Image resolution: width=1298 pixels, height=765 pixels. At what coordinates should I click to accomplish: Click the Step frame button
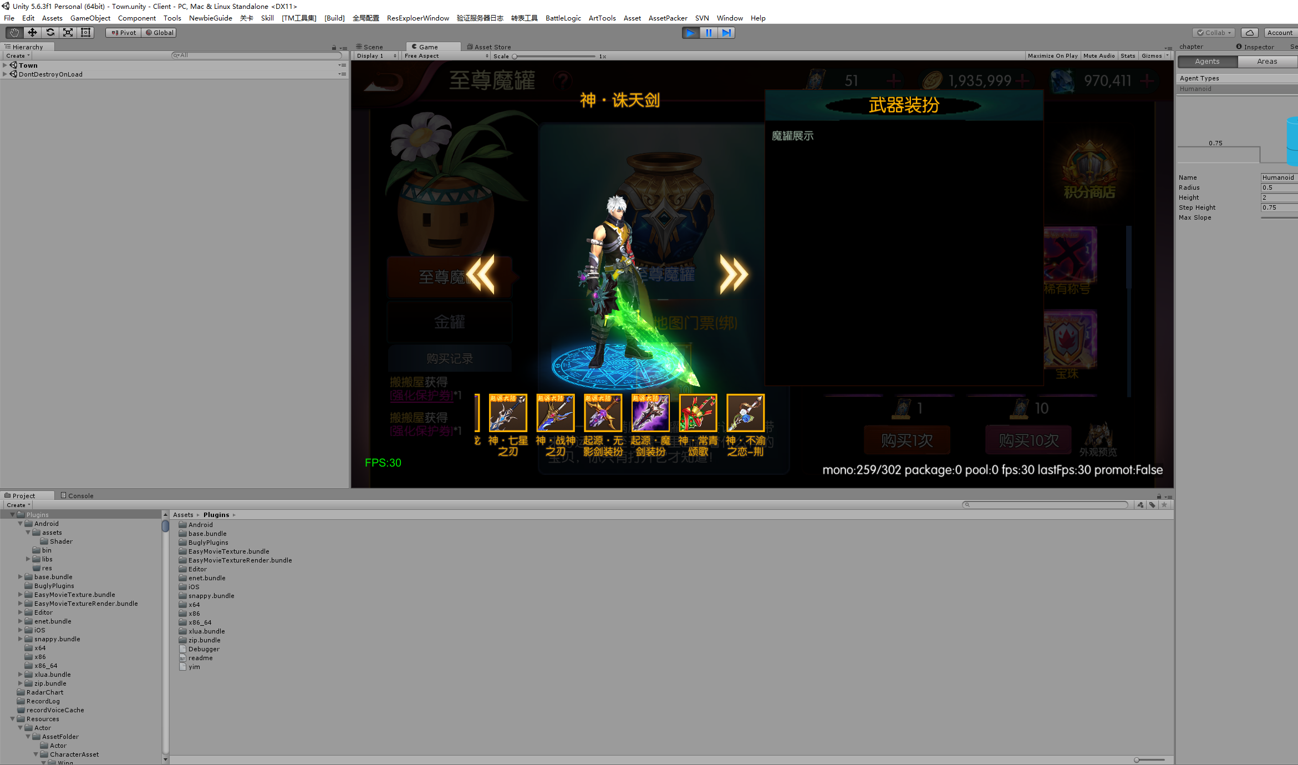point(726,33)
